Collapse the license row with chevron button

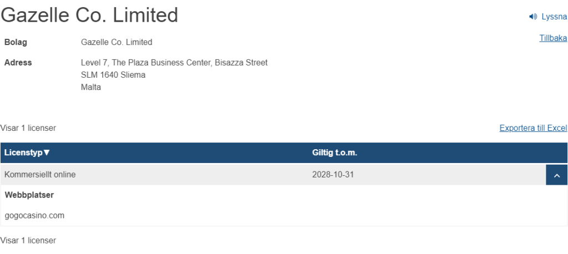tap(556, 175)
